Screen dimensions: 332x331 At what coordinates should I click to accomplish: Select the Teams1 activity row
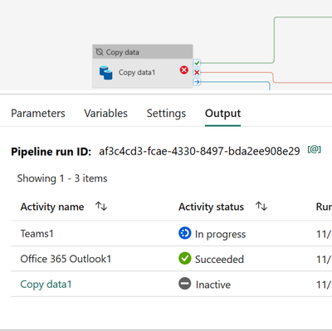click(x=172, y=233)
